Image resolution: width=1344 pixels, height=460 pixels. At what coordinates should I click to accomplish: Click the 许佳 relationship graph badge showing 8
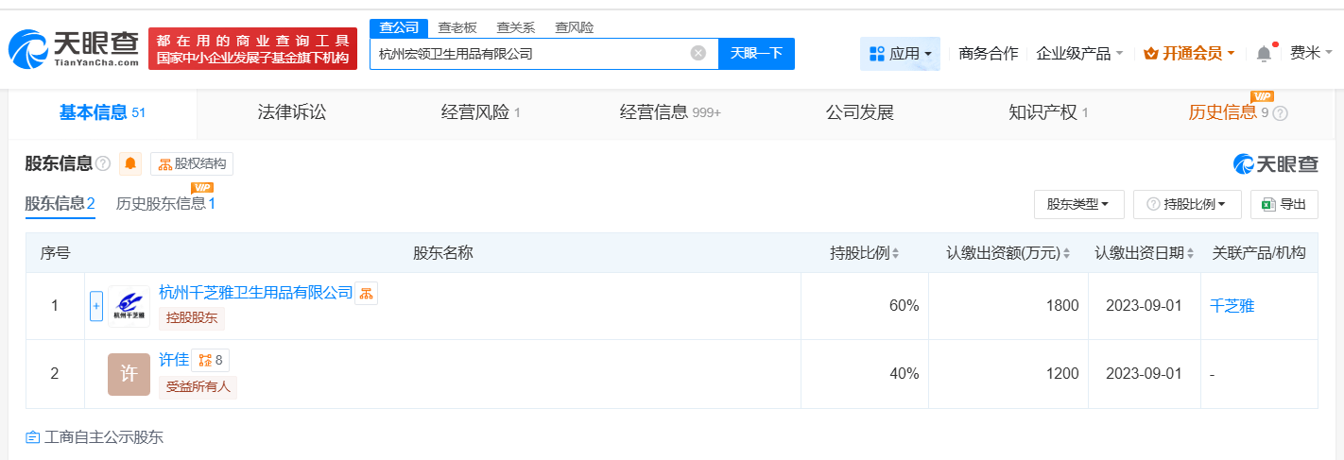211,360
